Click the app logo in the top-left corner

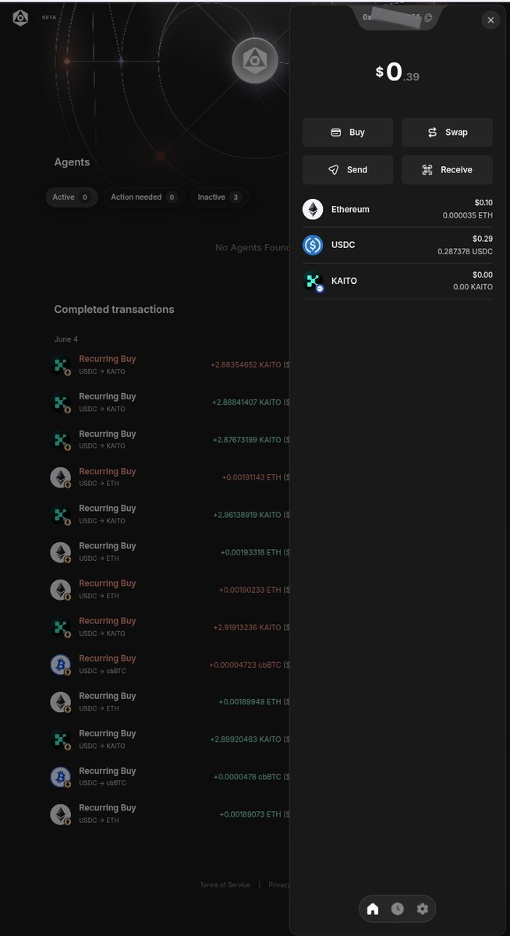19,17
